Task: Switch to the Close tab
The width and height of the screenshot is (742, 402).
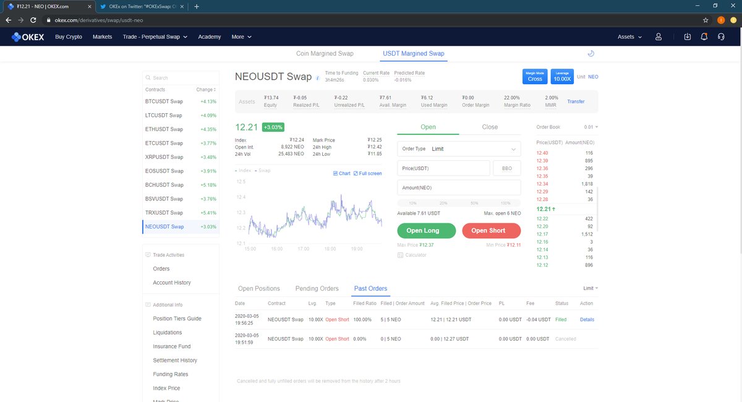Action: point(490,127)
